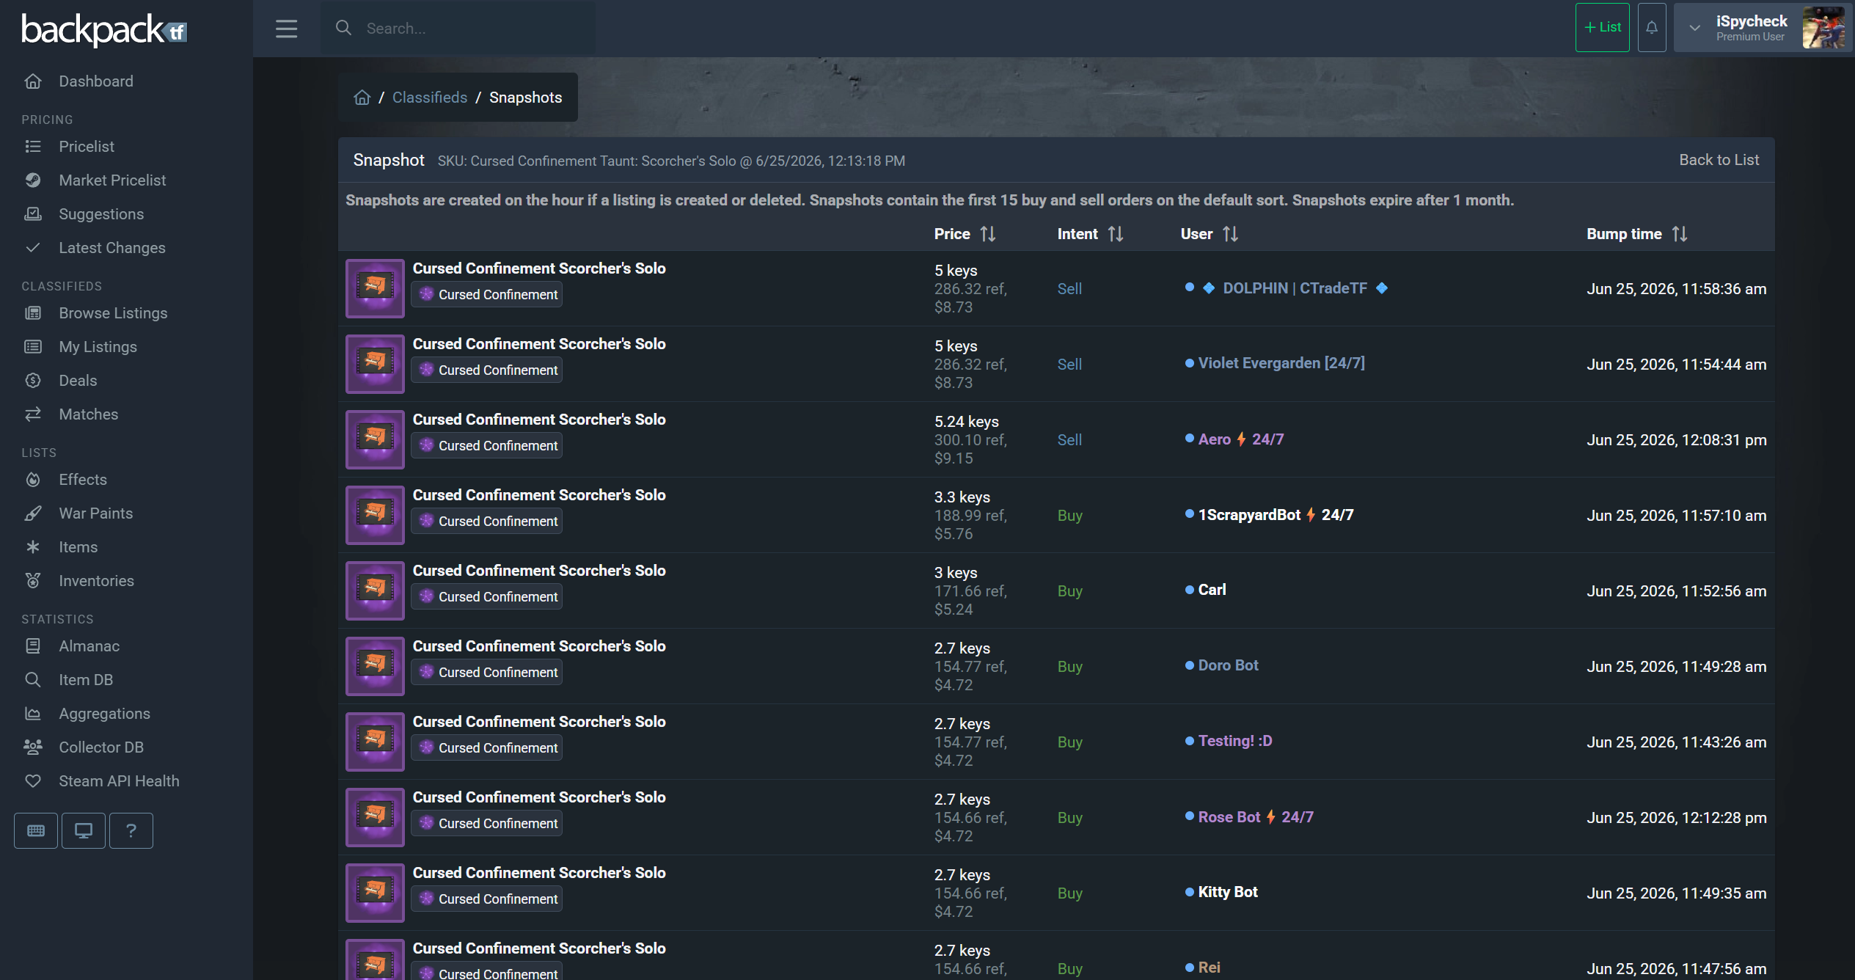Click the search magnifier icon
This screenshot has height=980, width=1855.
343,28
